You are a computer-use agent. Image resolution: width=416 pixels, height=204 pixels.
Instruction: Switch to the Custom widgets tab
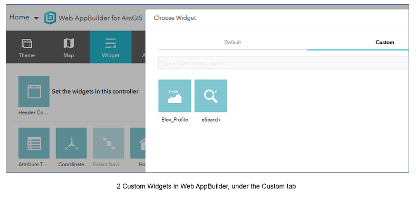click(385, 43)
